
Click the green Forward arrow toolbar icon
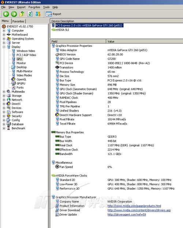click(x=14, y=14)
